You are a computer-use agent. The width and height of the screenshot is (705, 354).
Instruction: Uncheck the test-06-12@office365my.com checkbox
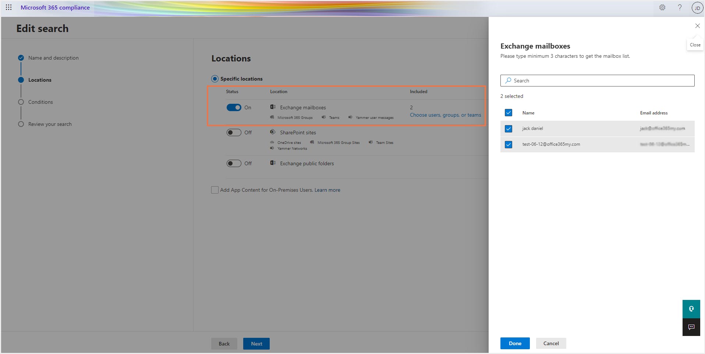(x=509, y=145)
